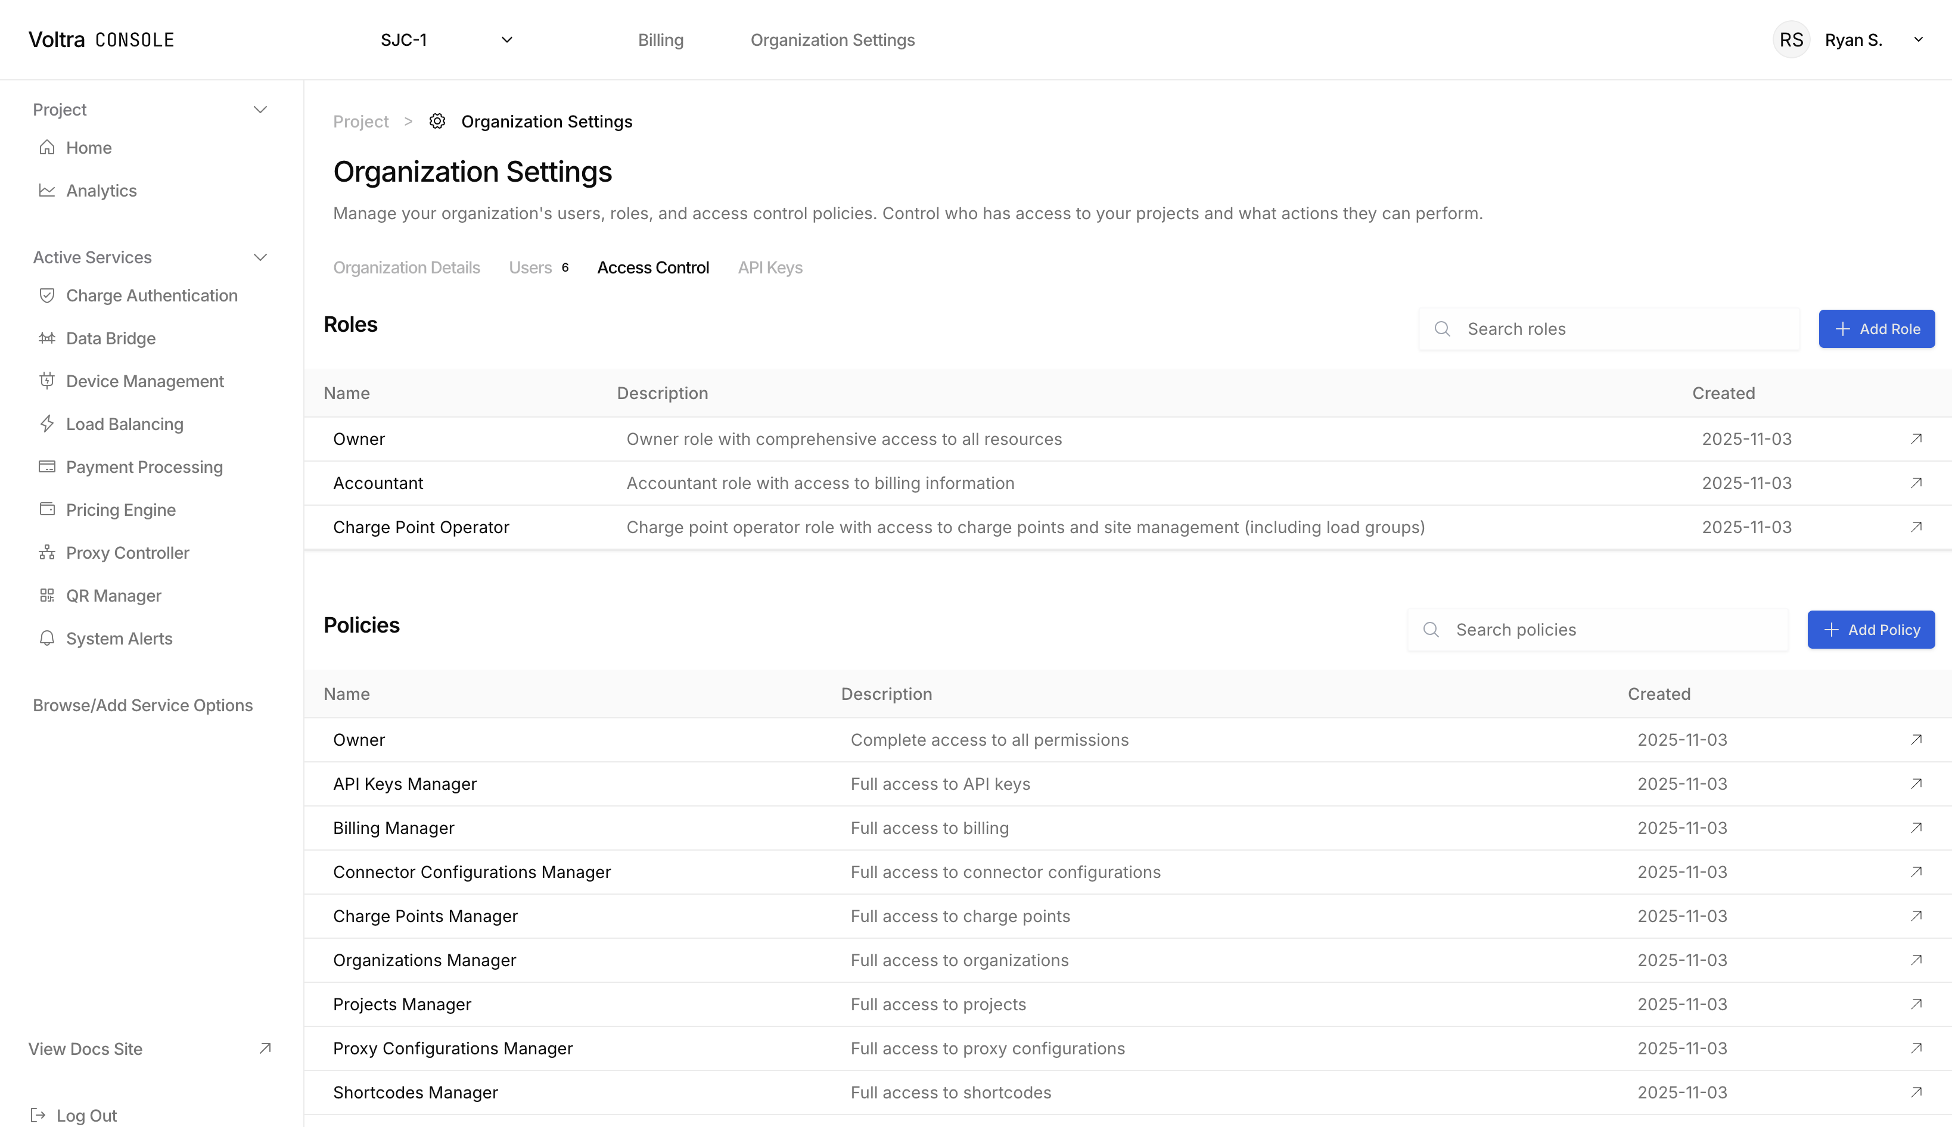Open the API Keys tab
This screenshot has height=1127, width=1952.
click(770, 267)
